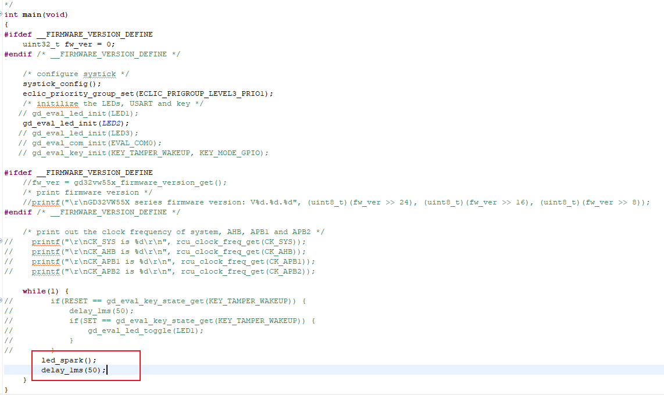Screen dimensions: 664x395
Task: Click the uncommented delay_1ms(50) on highlighted line
Action: tap(73, 370)
